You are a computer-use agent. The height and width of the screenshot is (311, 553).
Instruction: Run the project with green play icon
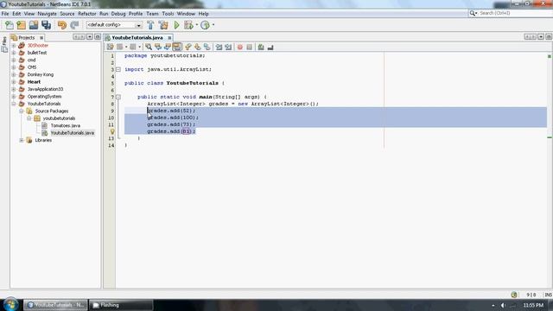point(176,25)
